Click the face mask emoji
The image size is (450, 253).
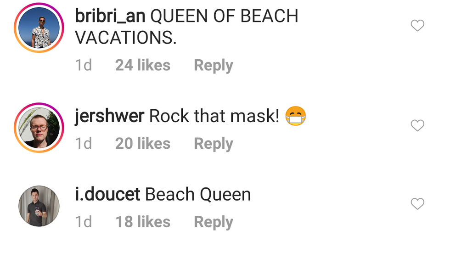[x=296, y=116]
